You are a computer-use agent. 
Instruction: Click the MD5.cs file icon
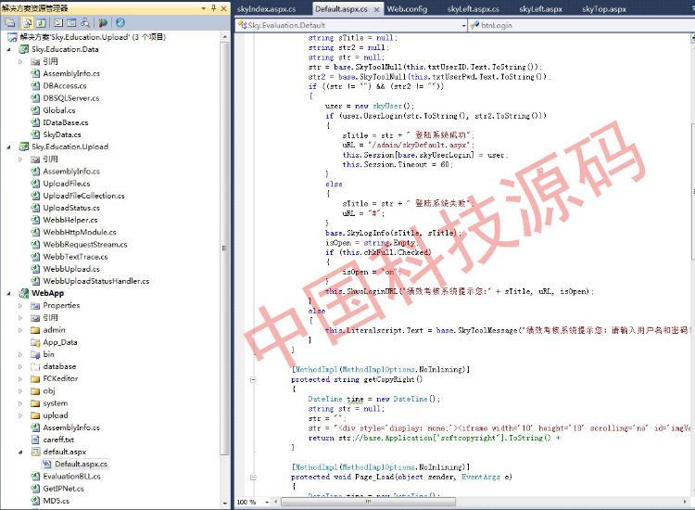click(x=35, y=501)
